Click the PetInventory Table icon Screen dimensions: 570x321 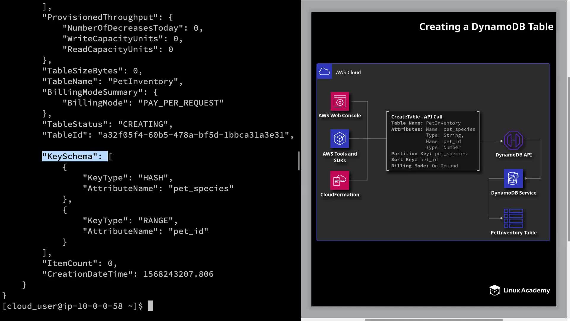pyautogui.click(x=513, y=218)
